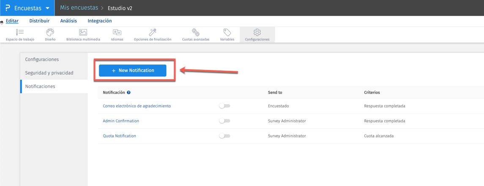Click the Notificación help question icon
The width and height of the screenshot is (484, 186).
pos(129,92)
